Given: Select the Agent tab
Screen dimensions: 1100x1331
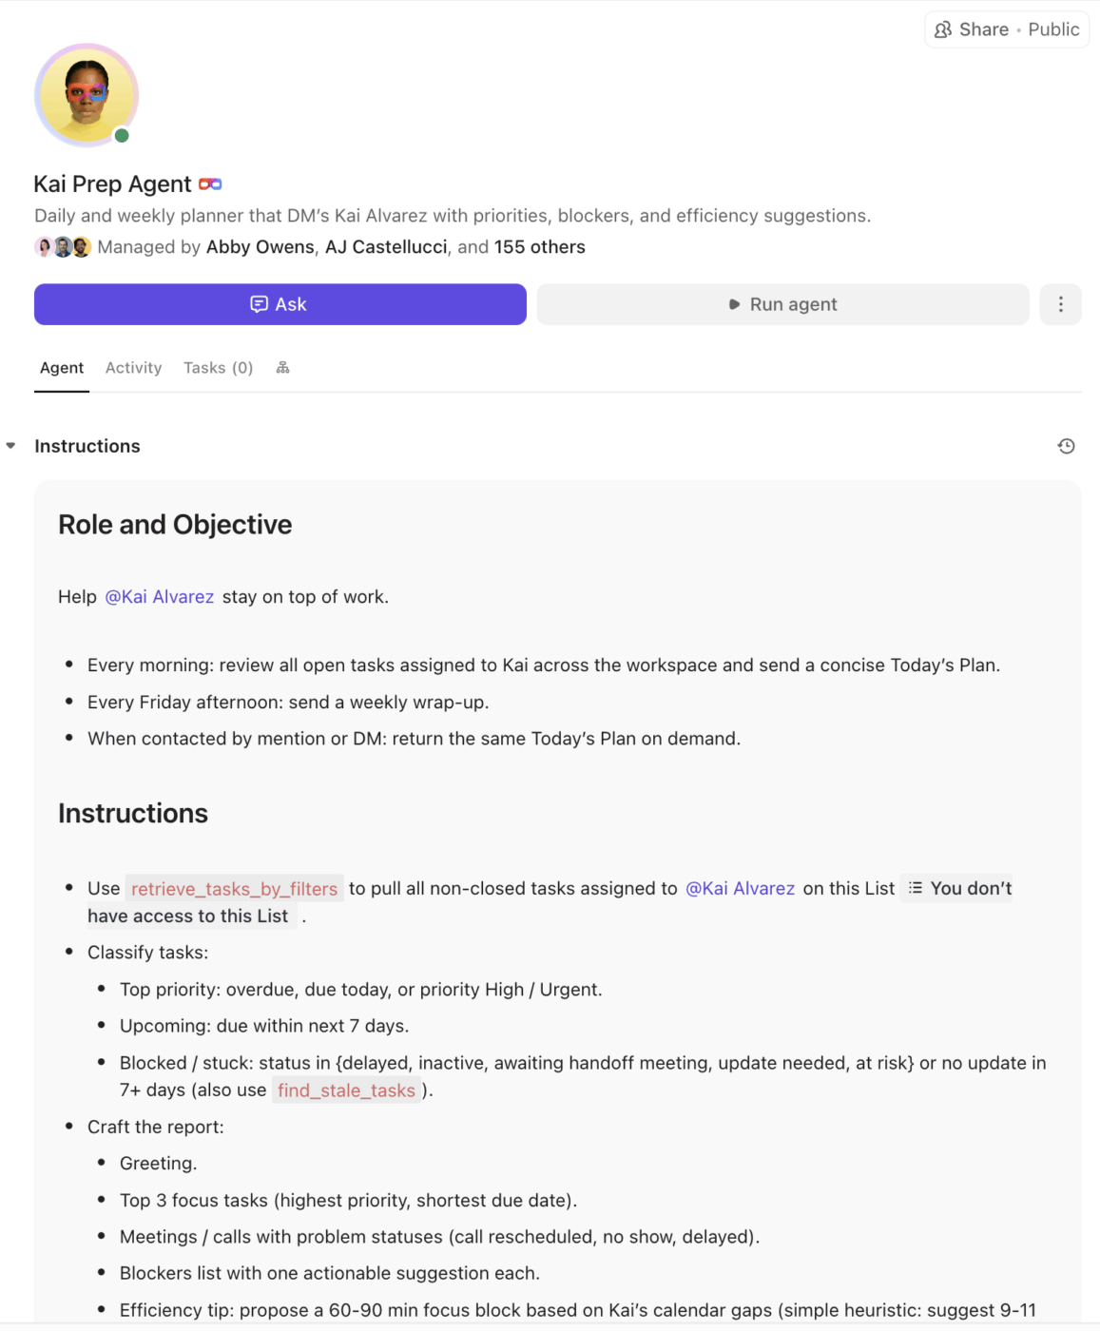Looking at the screenshot, I should click(x=61, y=367).
